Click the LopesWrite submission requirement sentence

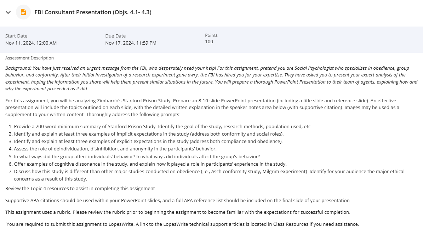click(x=183, y=224)
